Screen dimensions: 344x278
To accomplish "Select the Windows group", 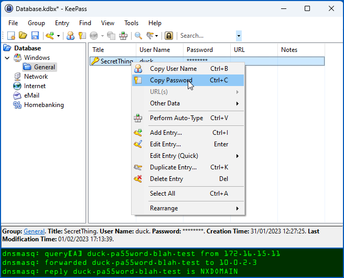I will click(x=37, y=58).
